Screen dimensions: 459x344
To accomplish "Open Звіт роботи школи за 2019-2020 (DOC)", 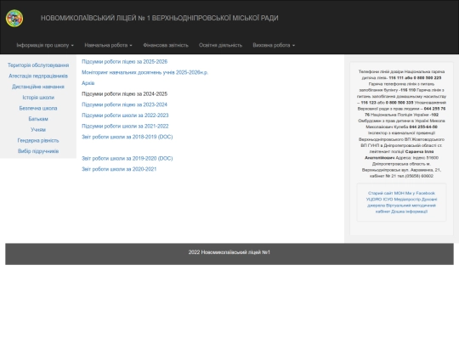I will pyautogui.click(x=127, y=159).
